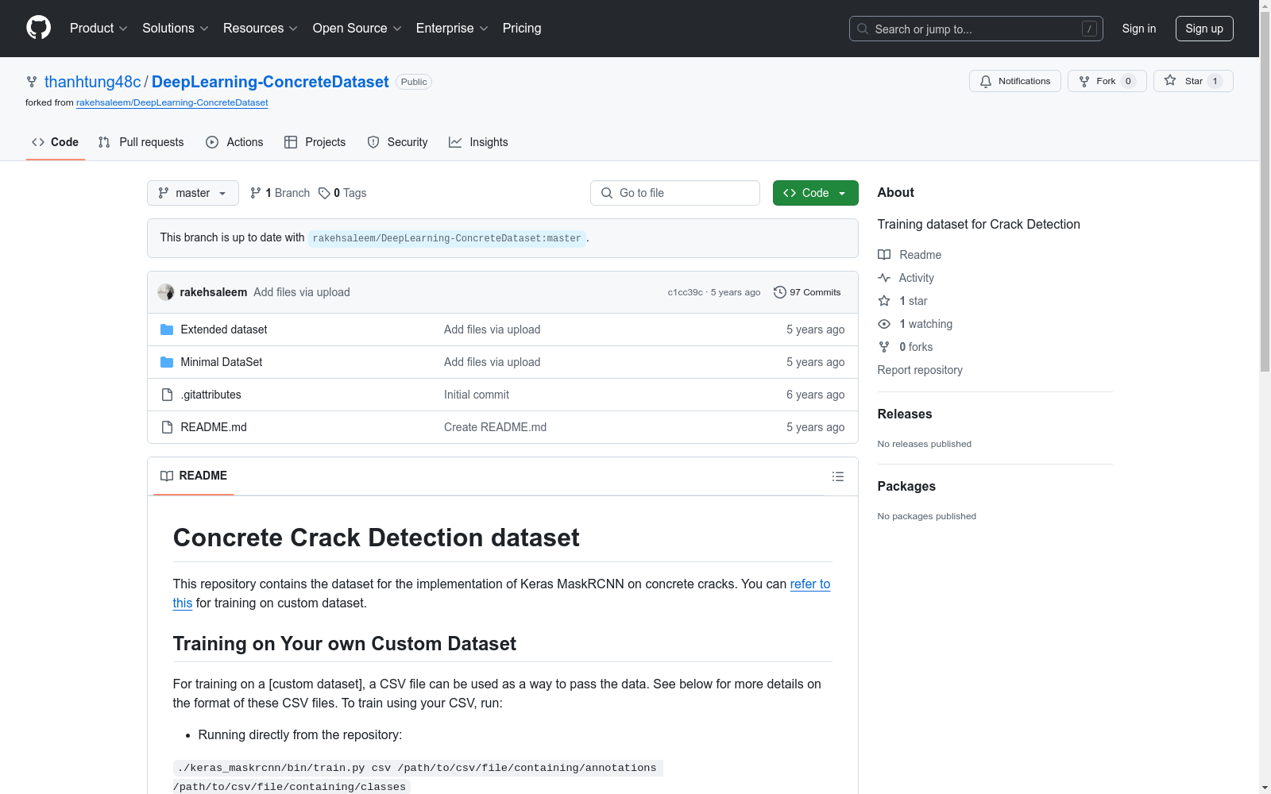Viewport: 1271px width, 794px height.
Task: Click the Minimal DataSet folder icon
Action: click(167, 362)
